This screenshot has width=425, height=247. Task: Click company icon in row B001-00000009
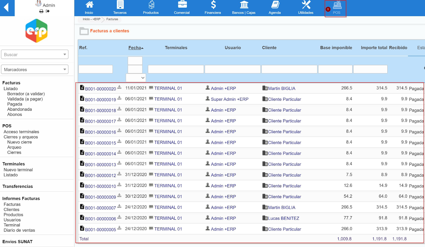(x=265, y=196)
